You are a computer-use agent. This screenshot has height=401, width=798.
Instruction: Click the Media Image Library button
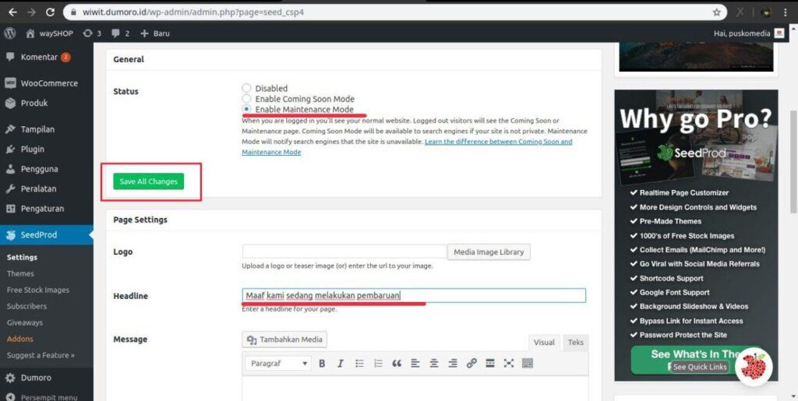point(489,252)
